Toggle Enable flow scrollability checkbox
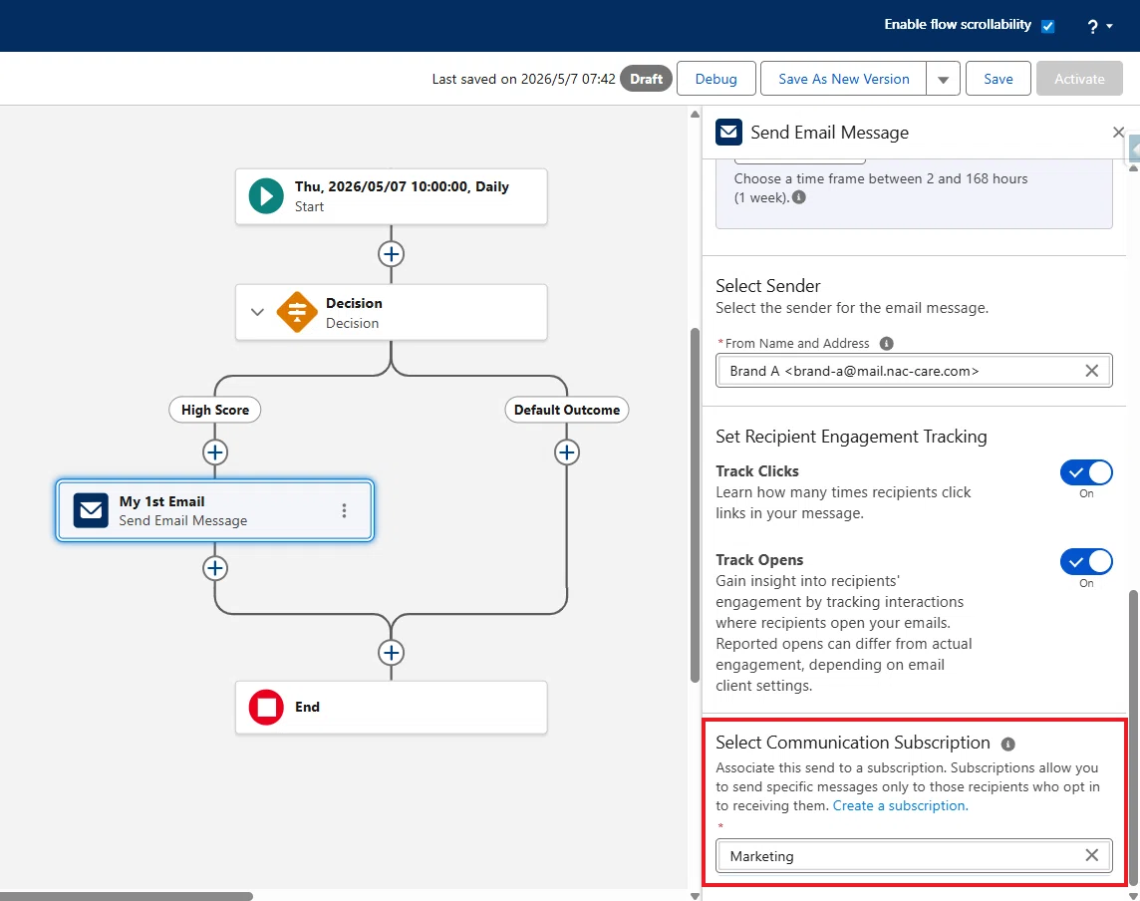This screenshot has width=1140, height=901. click(1047, 26)
